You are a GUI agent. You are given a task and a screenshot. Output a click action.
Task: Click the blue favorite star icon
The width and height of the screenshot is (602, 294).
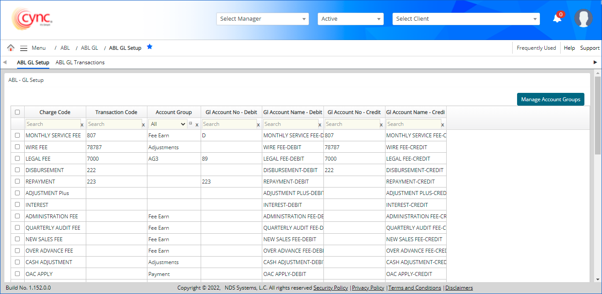tap(150, 47)
